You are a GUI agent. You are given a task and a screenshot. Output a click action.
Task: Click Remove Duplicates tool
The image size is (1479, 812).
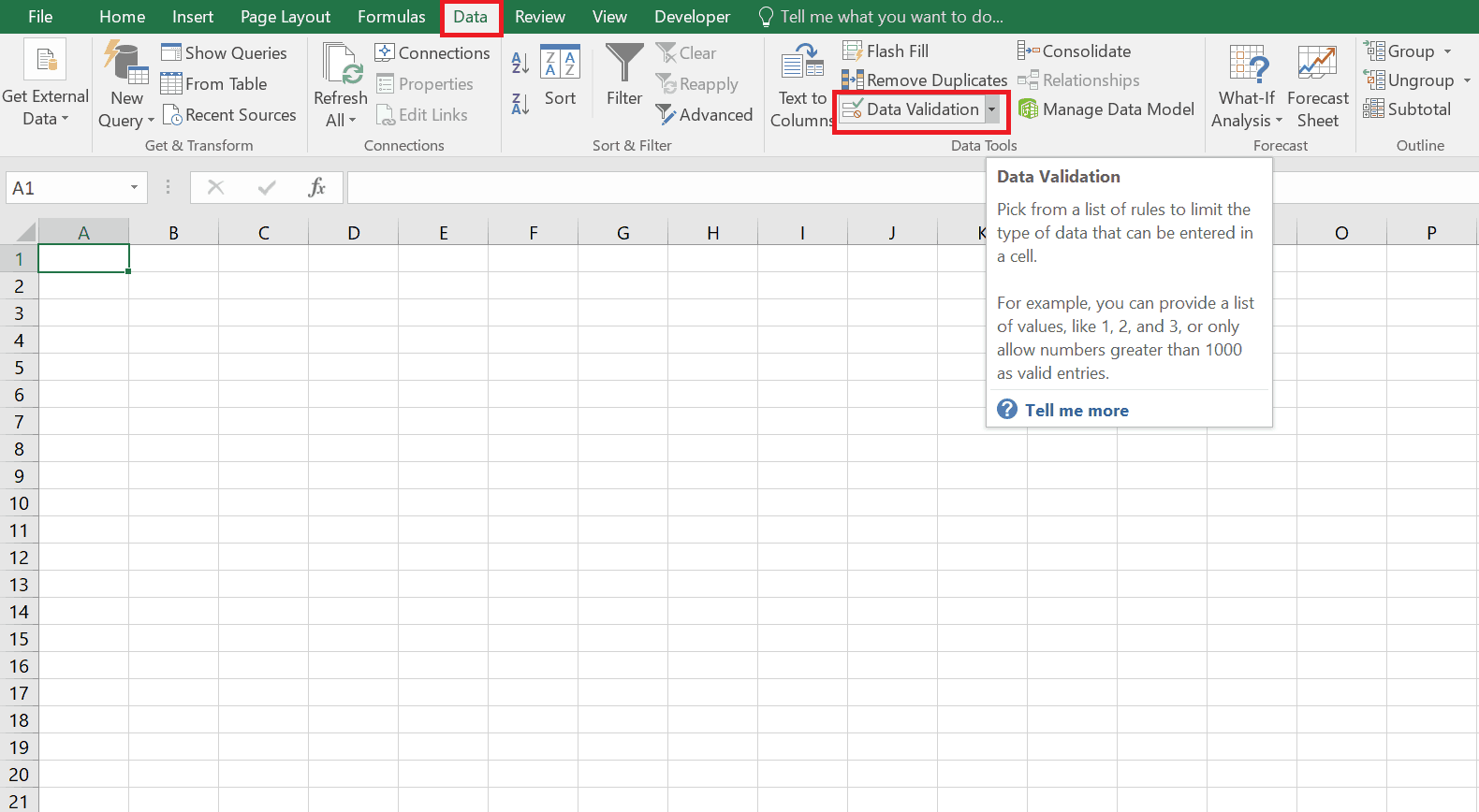tap(925, 80)
